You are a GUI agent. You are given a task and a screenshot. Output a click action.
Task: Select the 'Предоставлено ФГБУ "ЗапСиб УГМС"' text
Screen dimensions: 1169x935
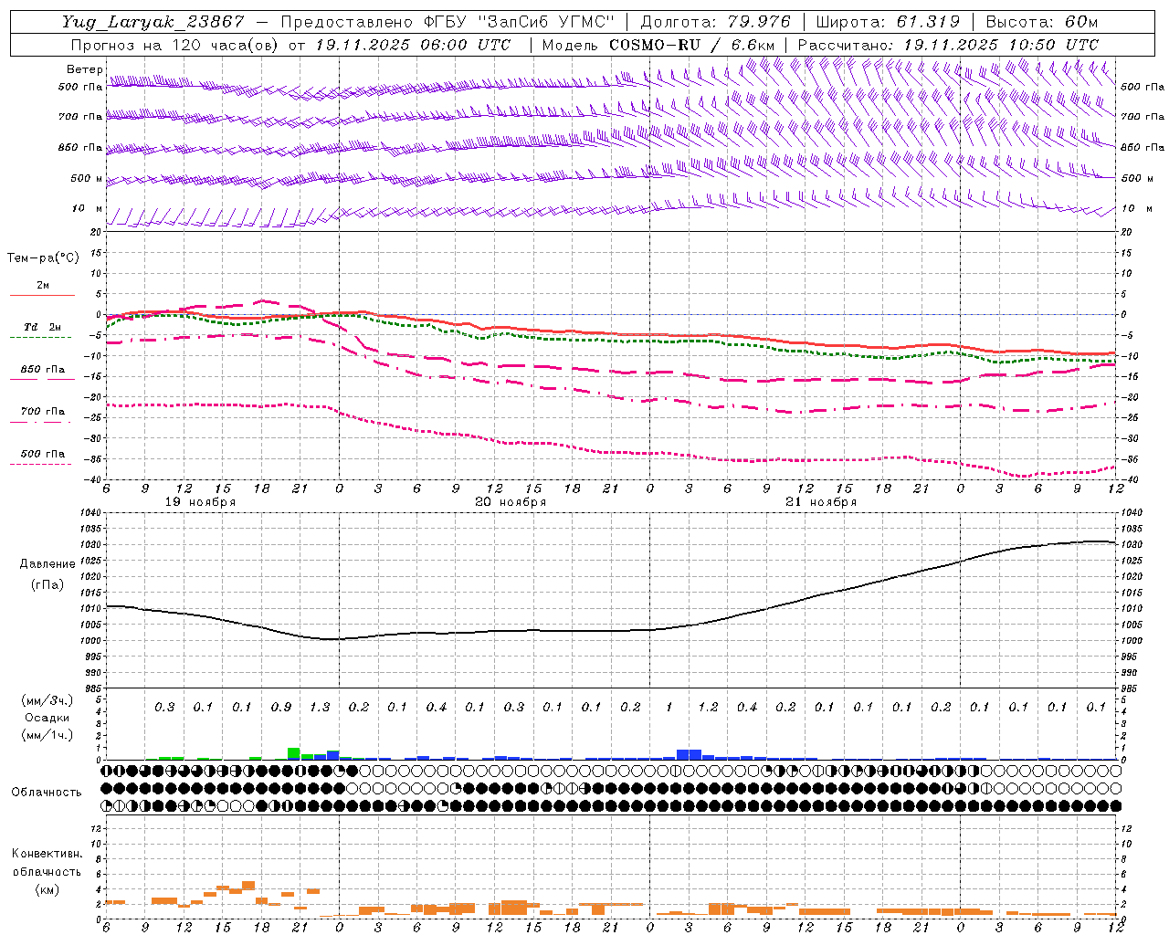click(448, 22)
